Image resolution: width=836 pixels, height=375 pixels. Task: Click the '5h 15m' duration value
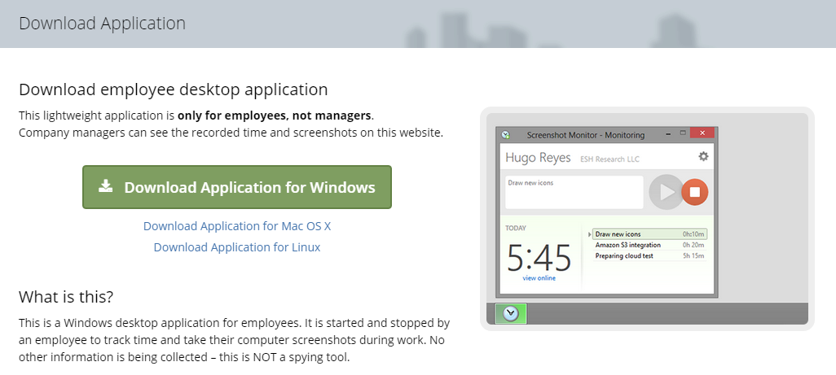click(x=693, y=256)
